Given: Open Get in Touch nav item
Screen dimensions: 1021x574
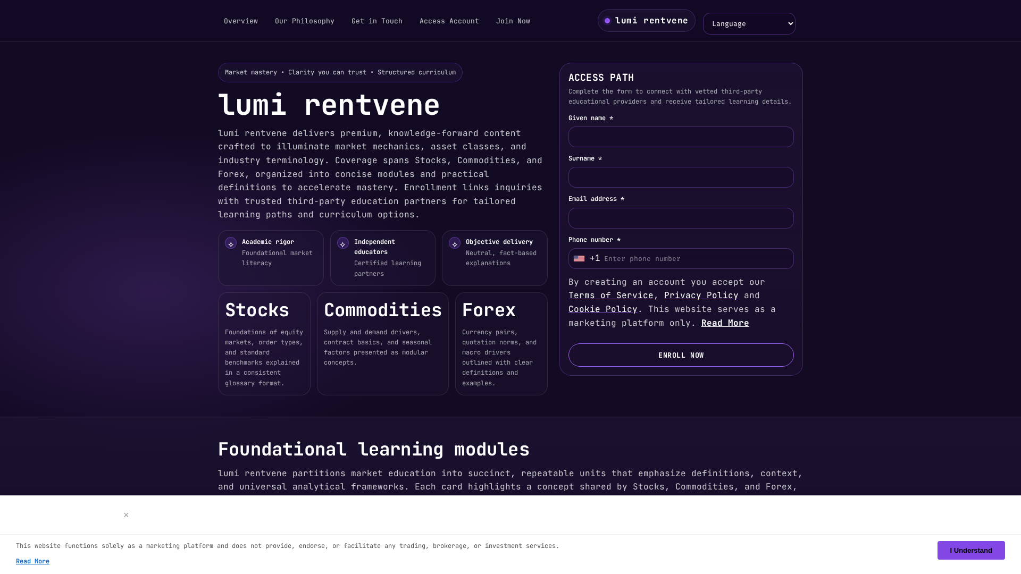Looking at the screenshot, I should click(377, 21).
